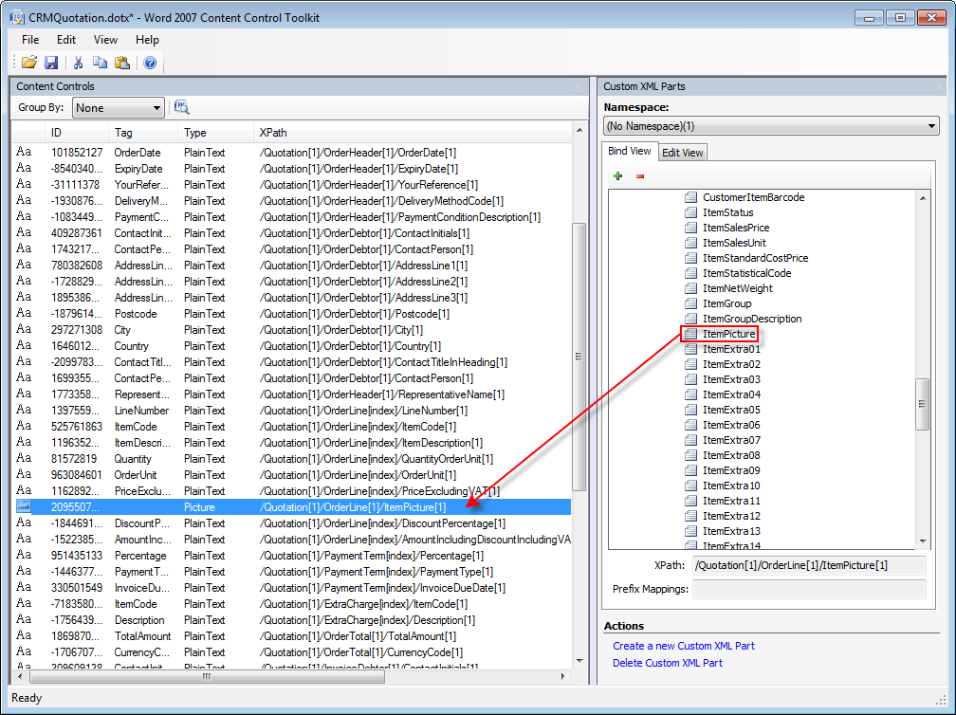Screen dimensions: 956x715
Task: Click the node icon beside ItemStatus
Action: point(690,212)
